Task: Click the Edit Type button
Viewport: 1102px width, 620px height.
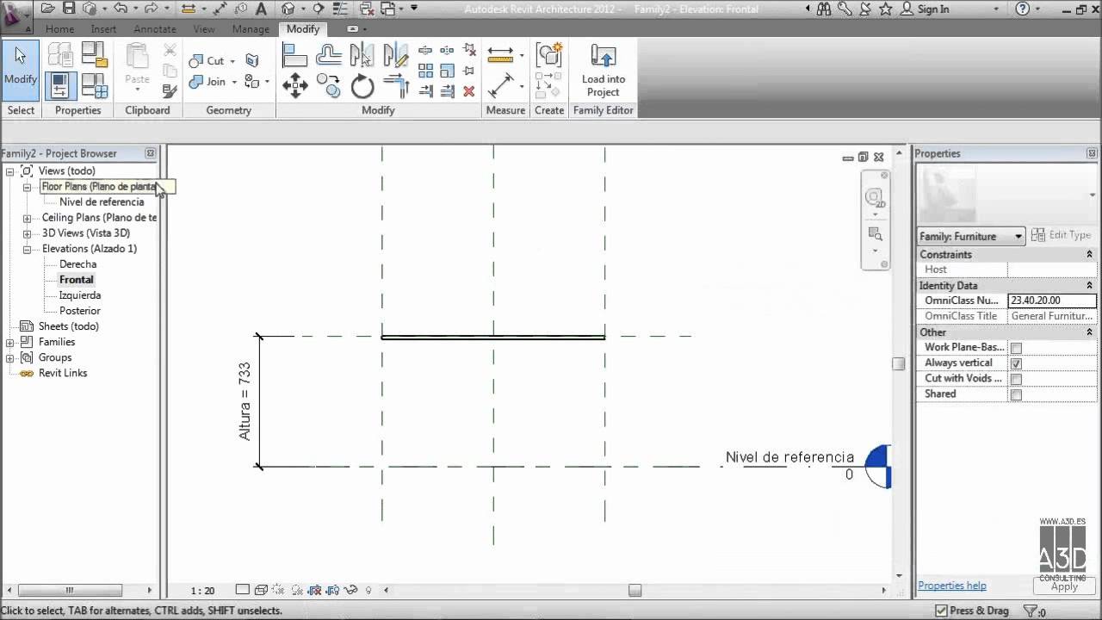Action: (1062, 235)
